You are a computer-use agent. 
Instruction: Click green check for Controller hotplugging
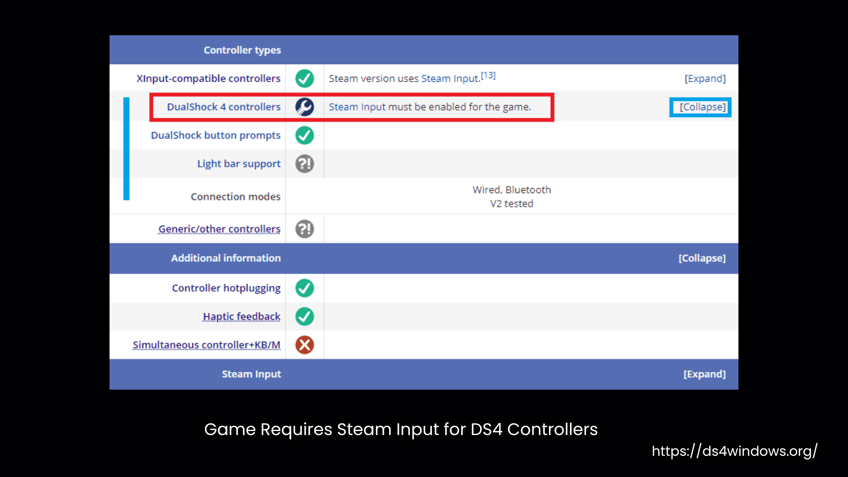(304, 288)
